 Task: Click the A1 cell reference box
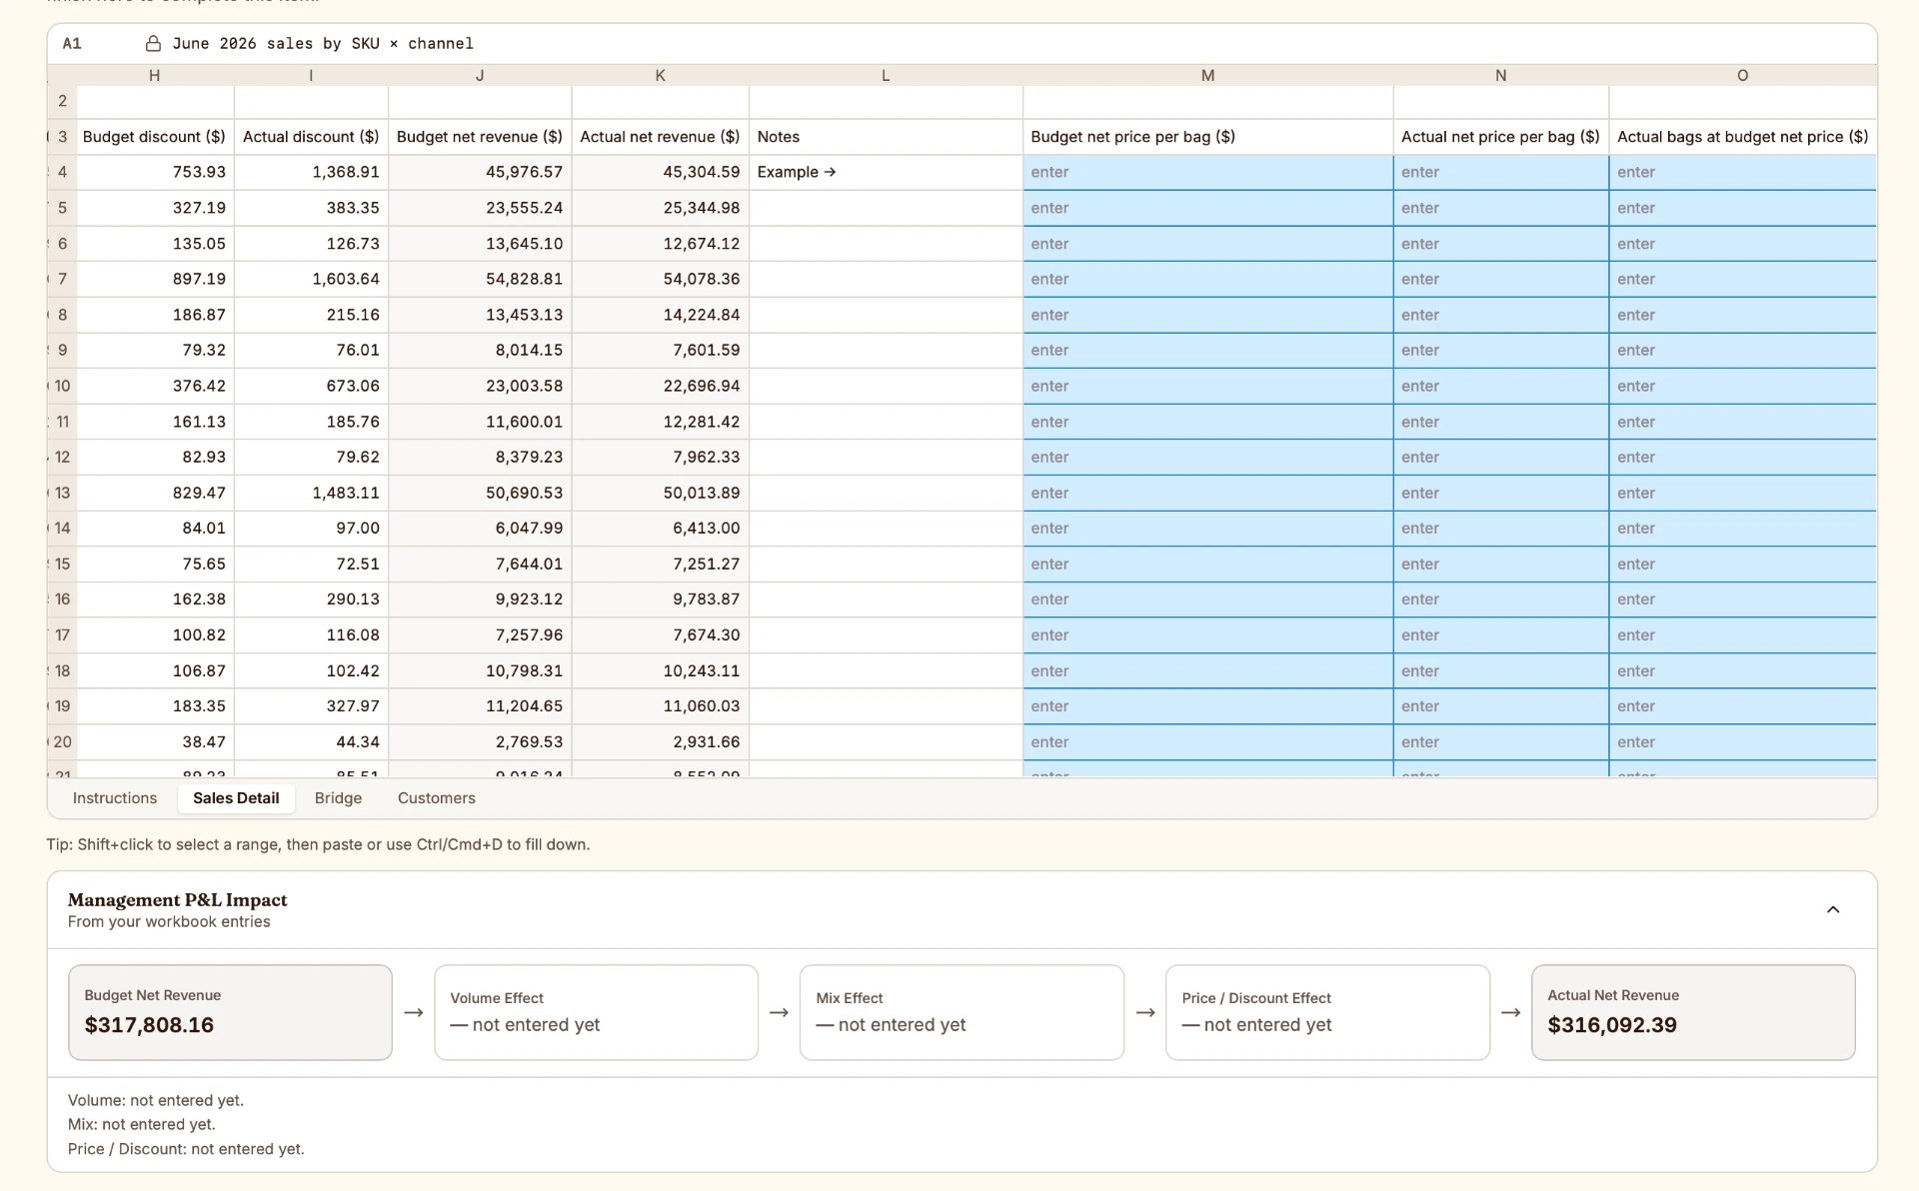click(72, 43)
